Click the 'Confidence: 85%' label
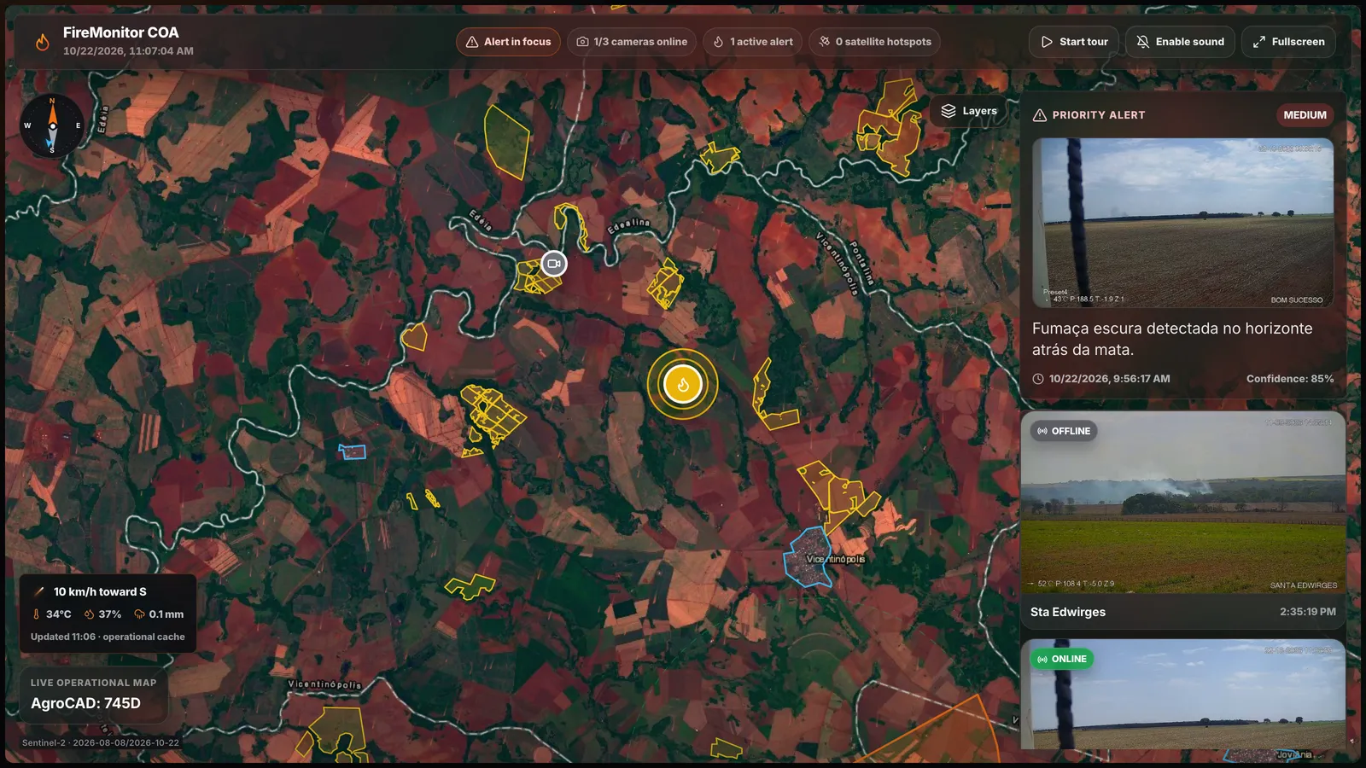Viewport: 1366px width, 768px height. click(x=1289, y=379)
